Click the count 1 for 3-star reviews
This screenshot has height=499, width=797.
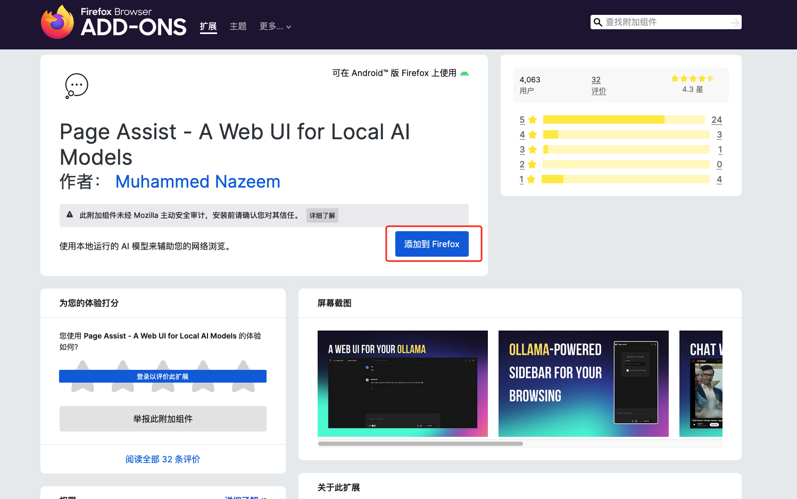pos(720,149)
